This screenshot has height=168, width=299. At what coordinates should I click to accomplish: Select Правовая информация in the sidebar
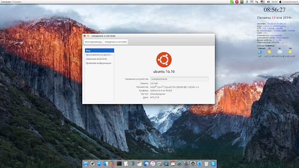100,63
